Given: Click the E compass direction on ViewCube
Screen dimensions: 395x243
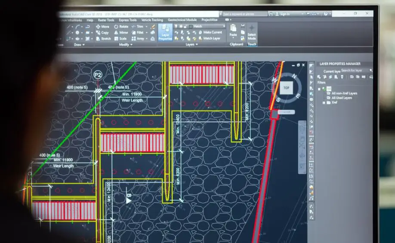Looking at the screenshot, I should tap(298, 95).
